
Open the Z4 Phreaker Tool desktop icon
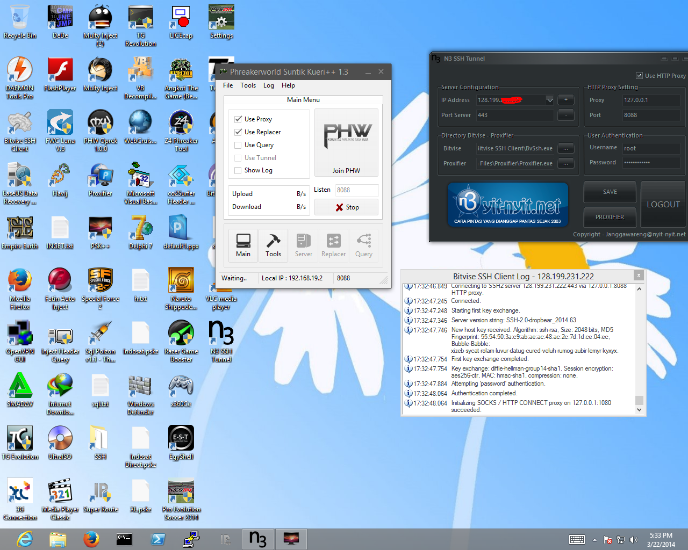tap(181, 131)
